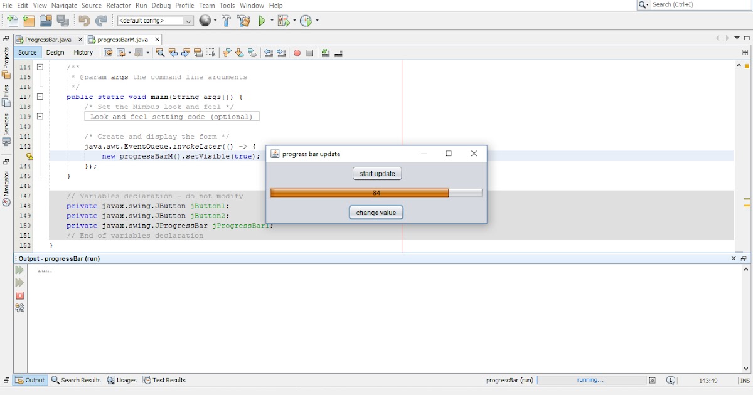Open a new project with New Project icon
Screen dimensions: 753x395
coord(28,20)
